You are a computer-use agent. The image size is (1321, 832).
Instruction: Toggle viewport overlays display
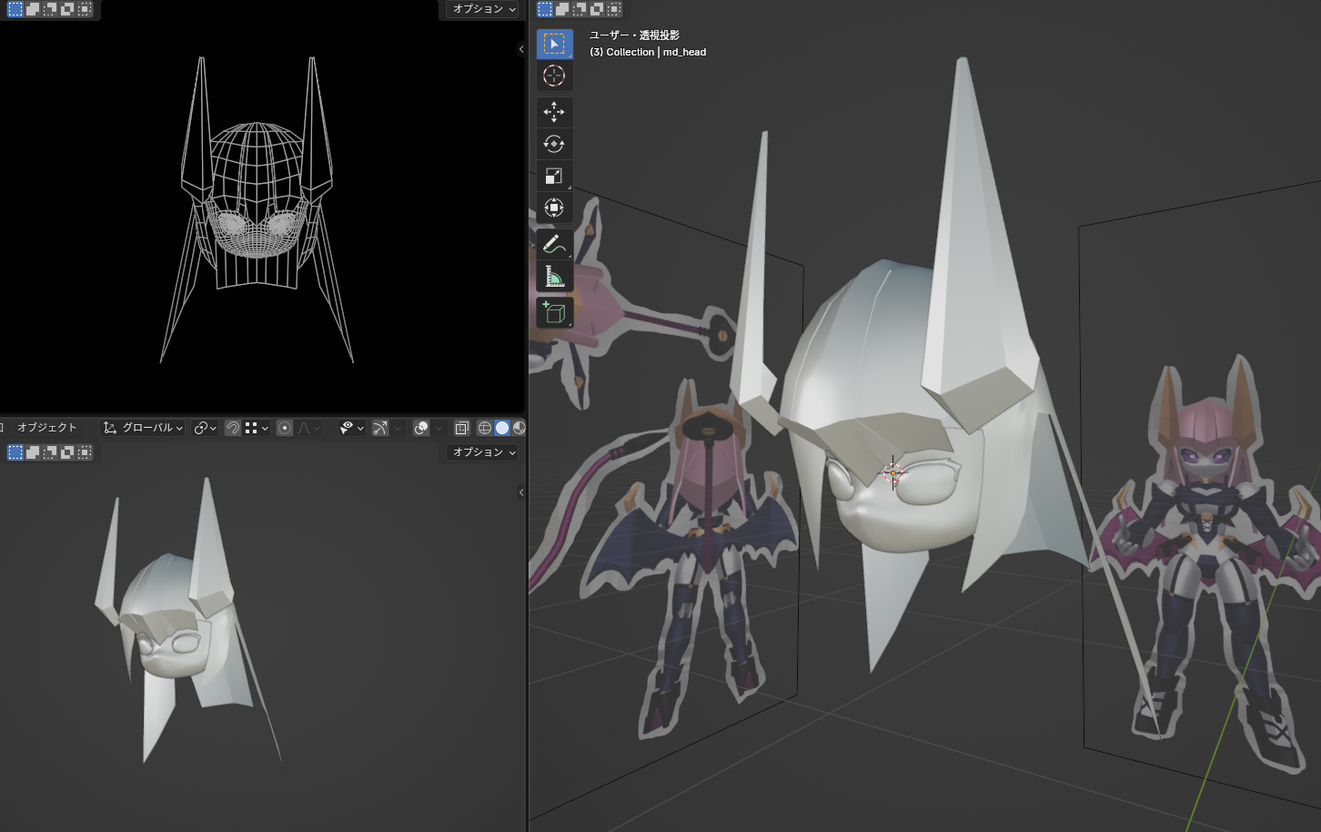pos(421,428)
